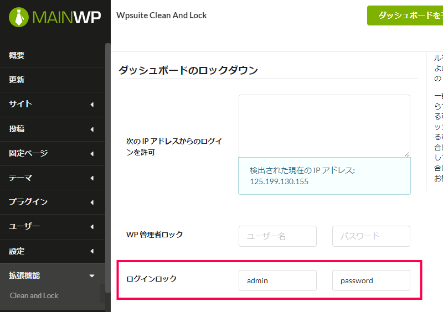Expand the ユーザー submenu arrow
Image resolution: width=443 pixels, height=312 pixels.
92,227
